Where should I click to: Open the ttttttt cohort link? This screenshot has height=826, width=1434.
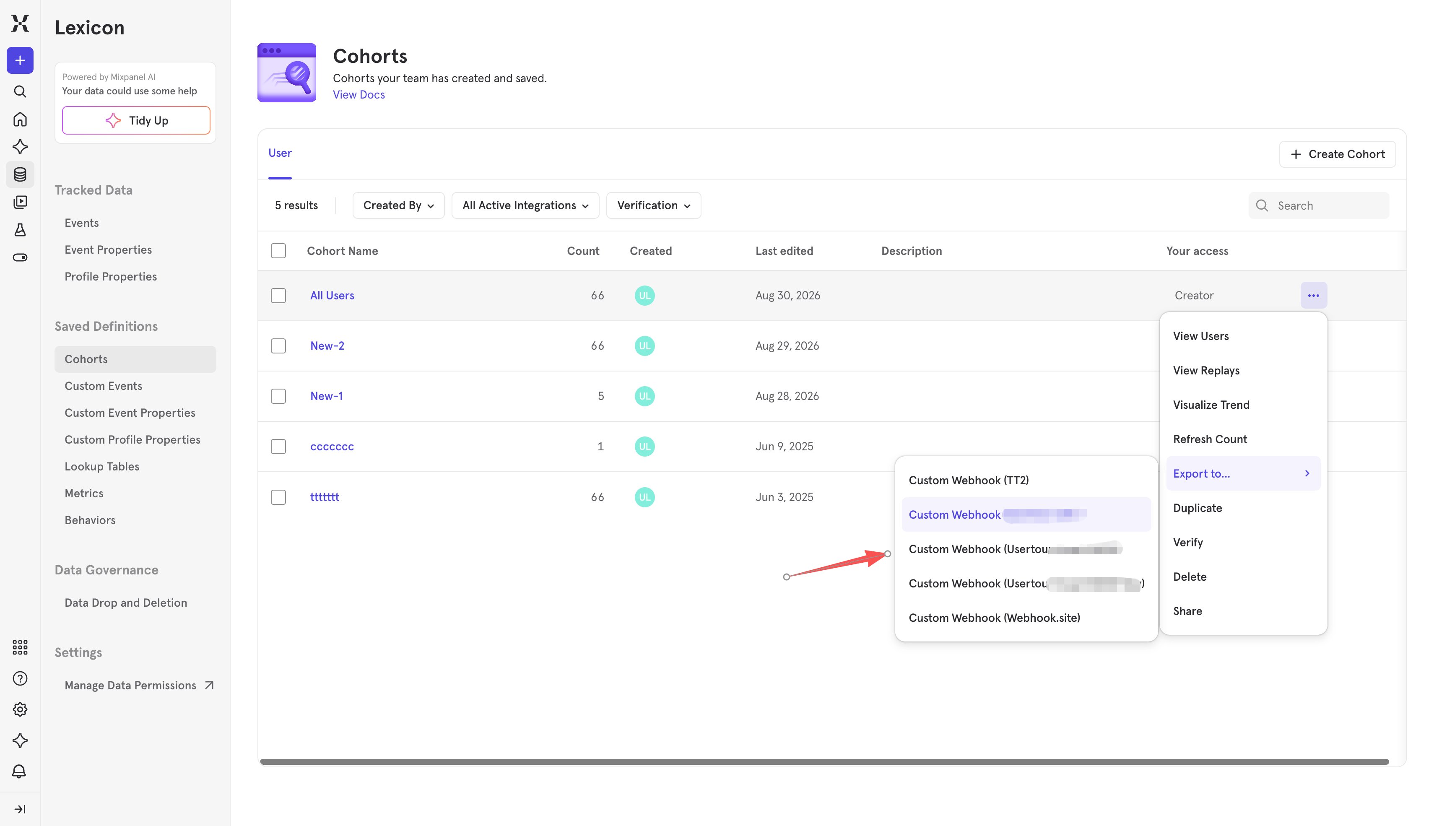tap(325, 497)
